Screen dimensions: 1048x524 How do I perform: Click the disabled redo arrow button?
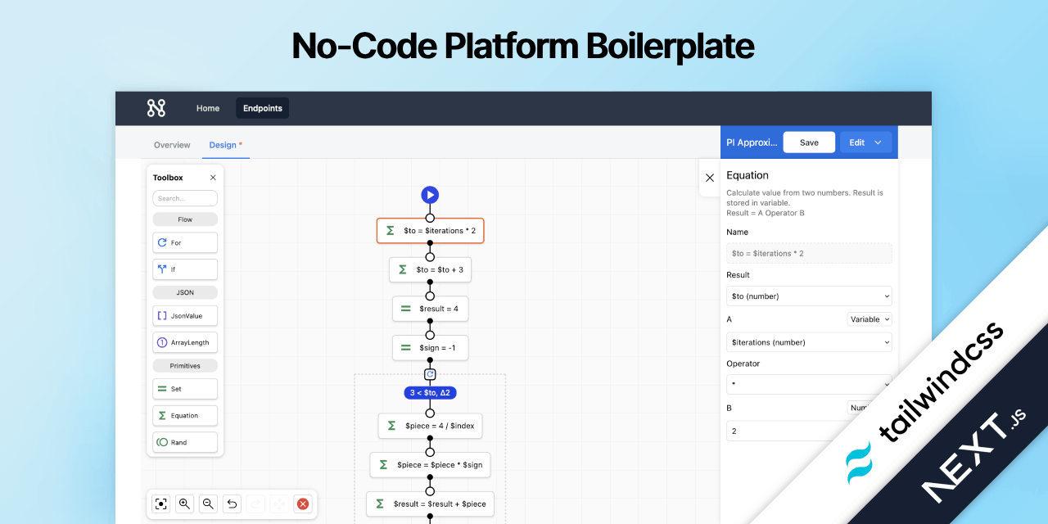point(255,504)
